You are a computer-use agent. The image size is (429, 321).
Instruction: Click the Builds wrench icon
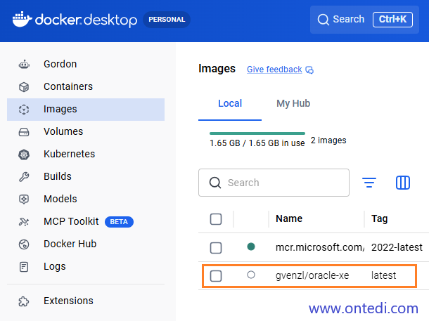click(x=24, y=177)
